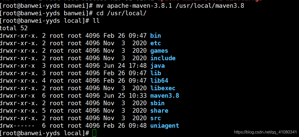Click permissions text of the maven3.8 row
The width and height of the screenshot is (299, 137).
click(17, 96)
